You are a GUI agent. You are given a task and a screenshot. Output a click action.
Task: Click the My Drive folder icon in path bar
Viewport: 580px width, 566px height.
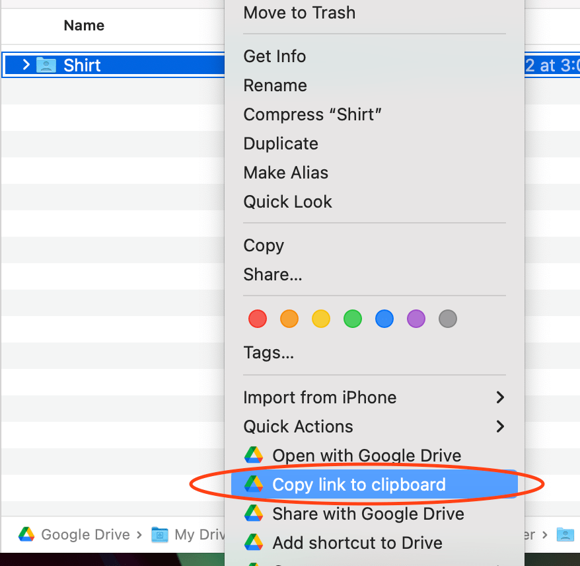click(x=159, y=534)
